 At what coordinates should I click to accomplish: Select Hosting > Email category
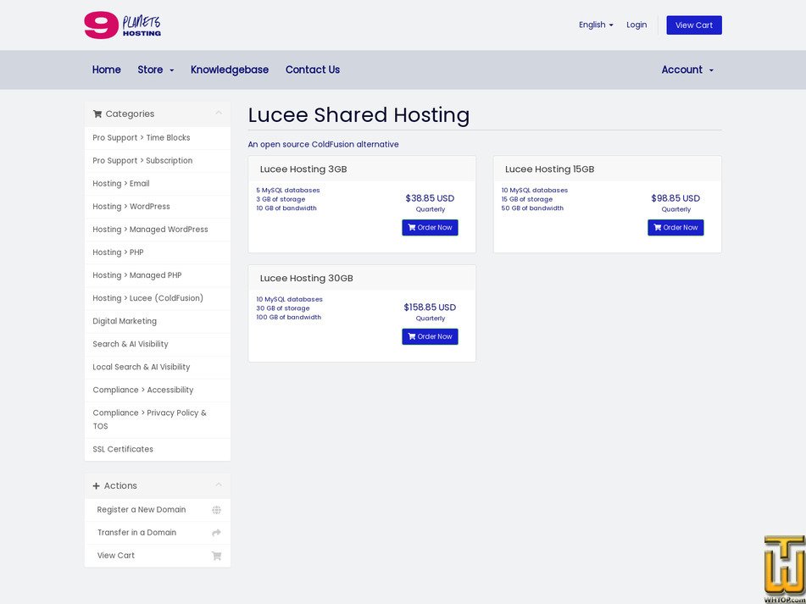158,184
